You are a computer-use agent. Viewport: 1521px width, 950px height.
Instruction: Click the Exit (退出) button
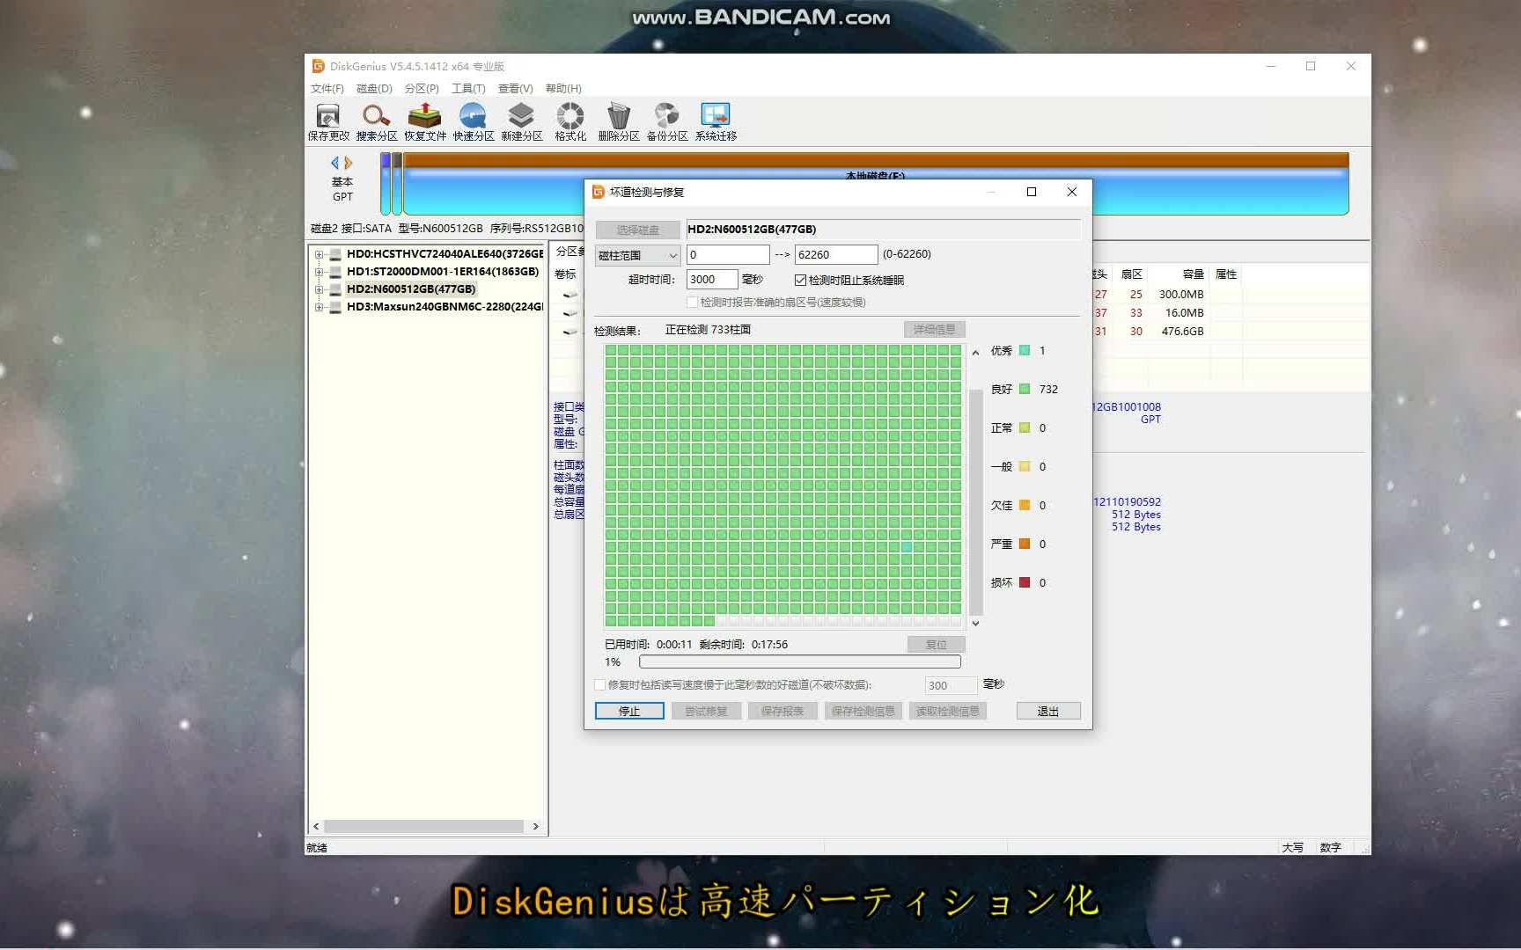[x=1048, y=711]
